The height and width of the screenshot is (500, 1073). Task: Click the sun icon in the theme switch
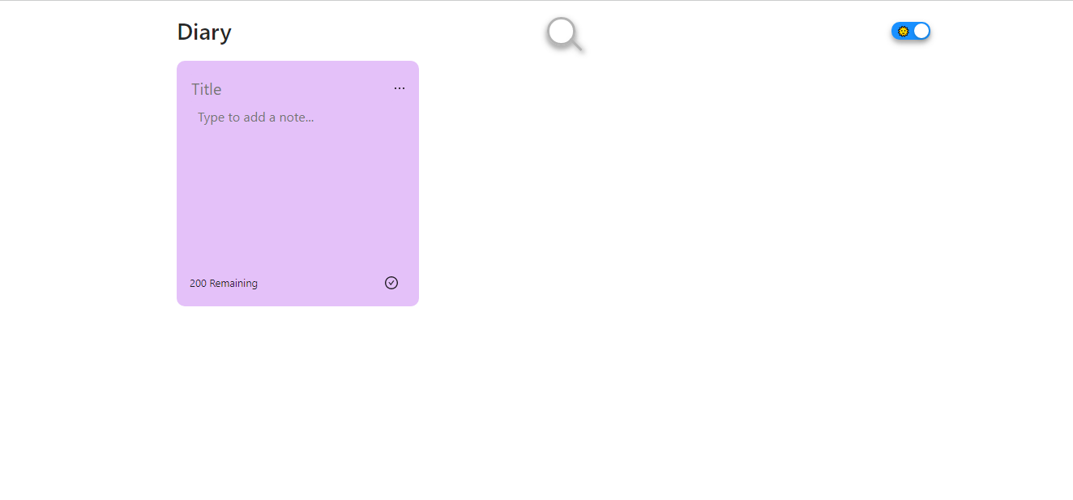pyautogui.click(x=903, y=31)
